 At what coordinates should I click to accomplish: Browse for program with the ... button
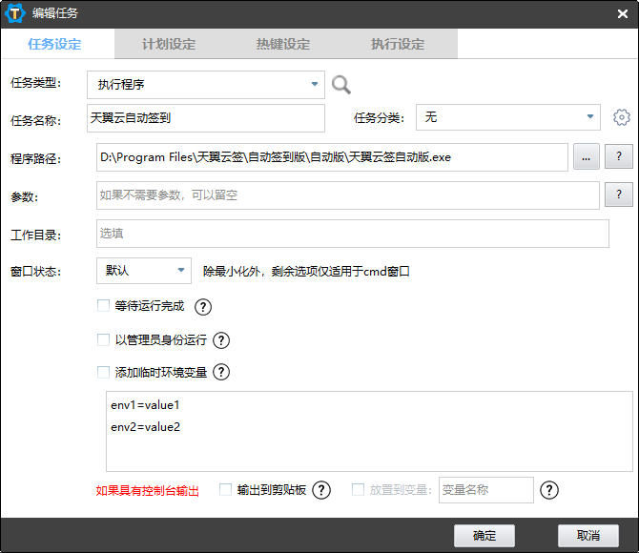point(586,156)
